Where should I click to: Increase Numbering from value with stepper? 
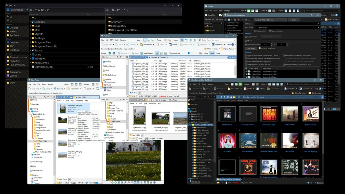[x=272, y=44]
